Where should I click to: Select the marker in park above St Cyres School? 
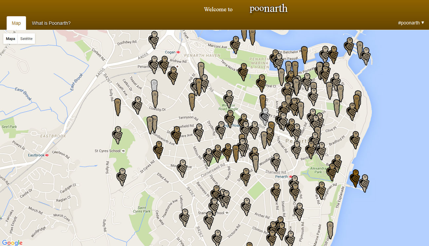tap(117, 135)
